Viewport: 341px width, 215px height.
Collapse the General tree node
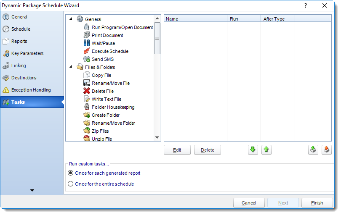[x=71, y=19]
